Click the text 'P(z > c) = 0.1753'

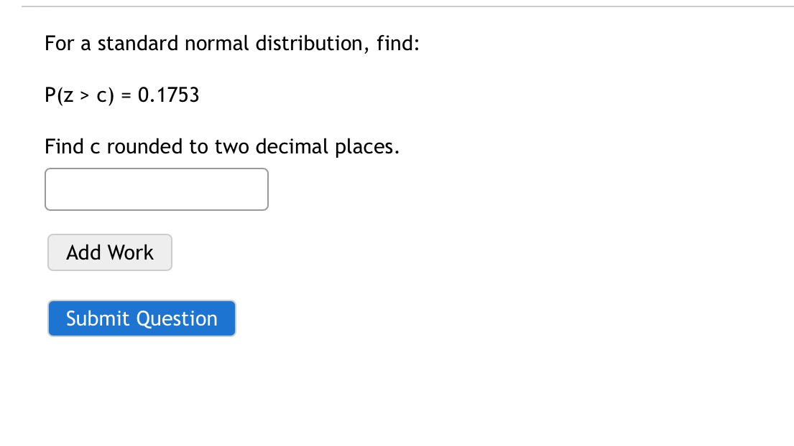121,95
